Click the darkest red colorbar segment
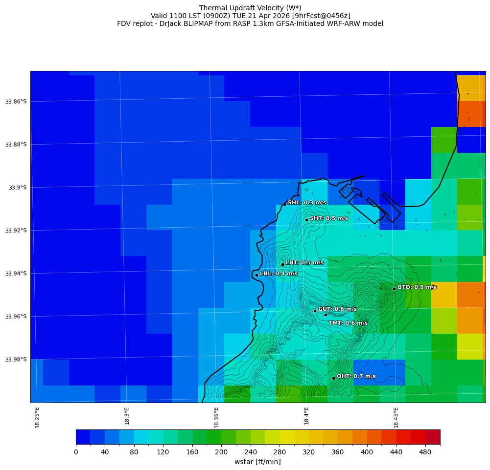This screenshot has height=470, width=490. 433,437
